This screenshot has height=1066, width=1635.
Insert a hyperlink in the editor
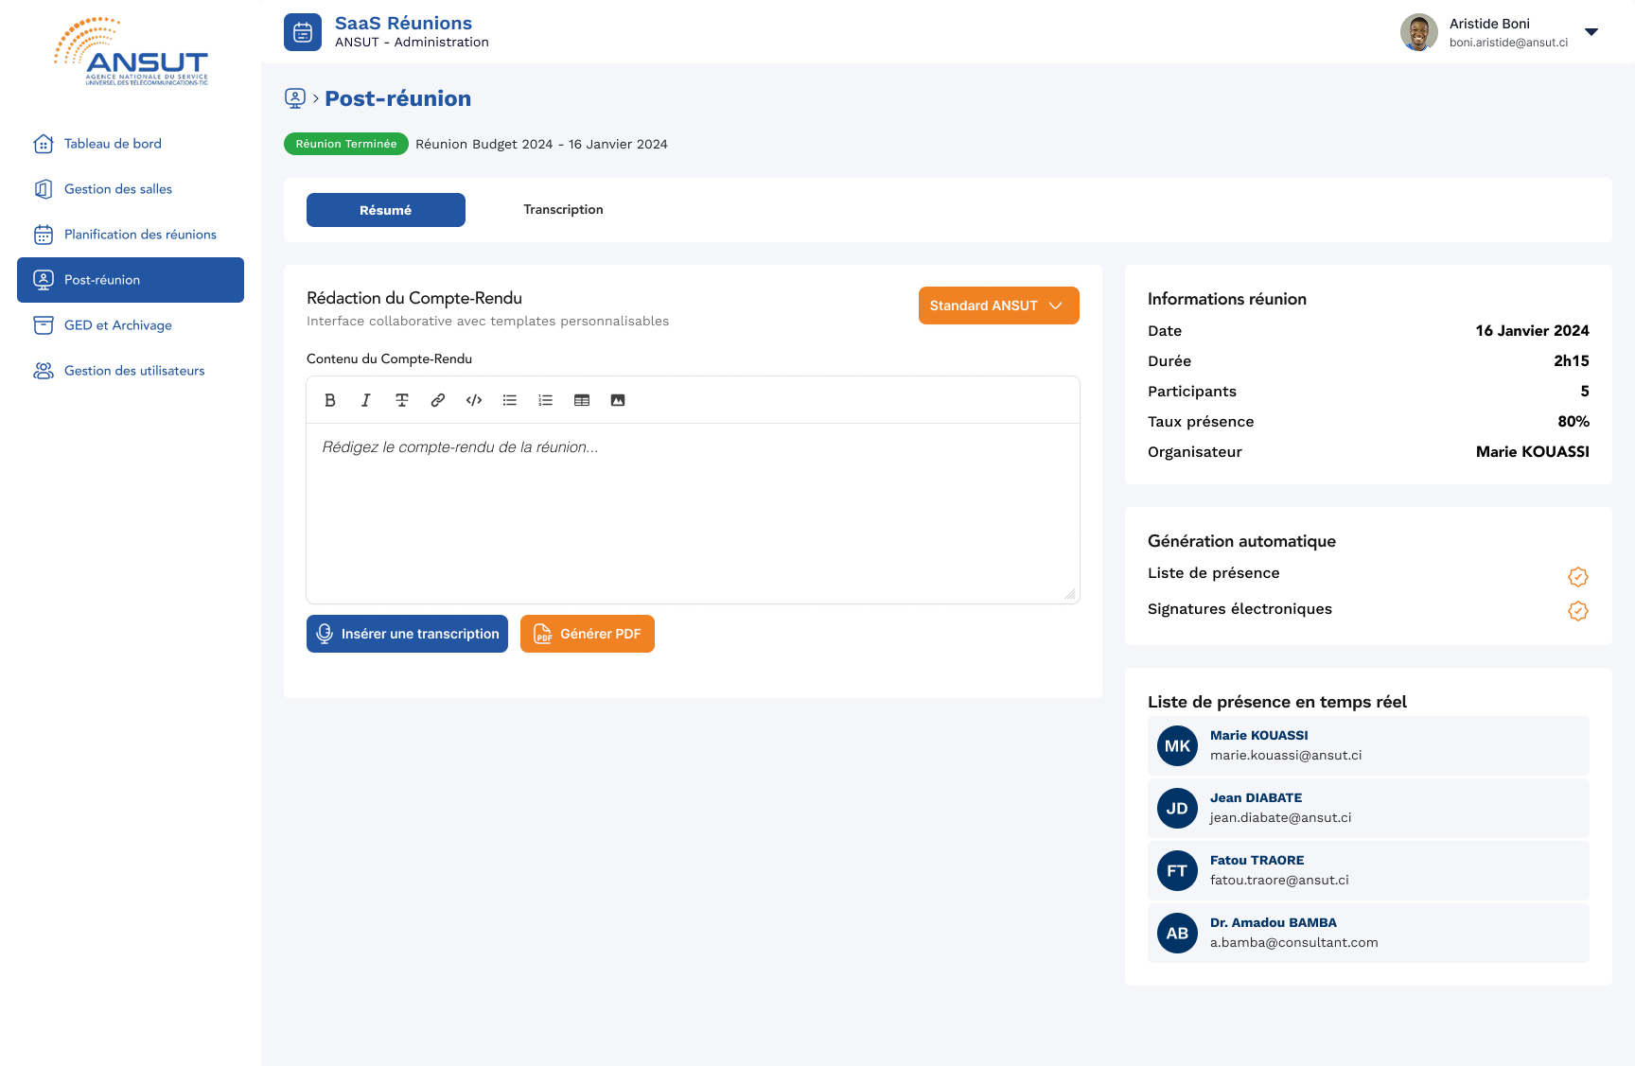[438, 400]
